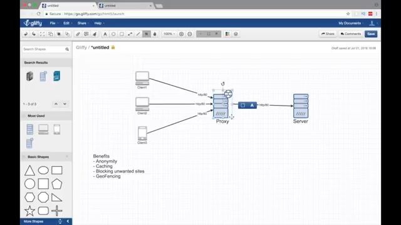The width and height of the screenshot is (401, 225).
Task: Choose the server stack shape in Most Used
Action: click(29, 129)
